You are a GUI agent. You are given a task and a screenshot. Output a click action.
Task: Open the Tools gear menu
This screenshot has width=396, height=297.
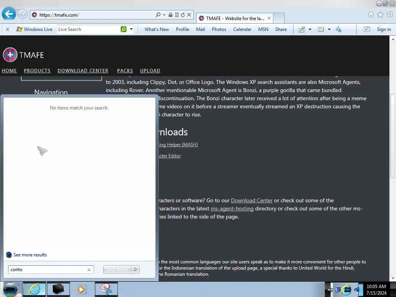click(x=390, y=15)
